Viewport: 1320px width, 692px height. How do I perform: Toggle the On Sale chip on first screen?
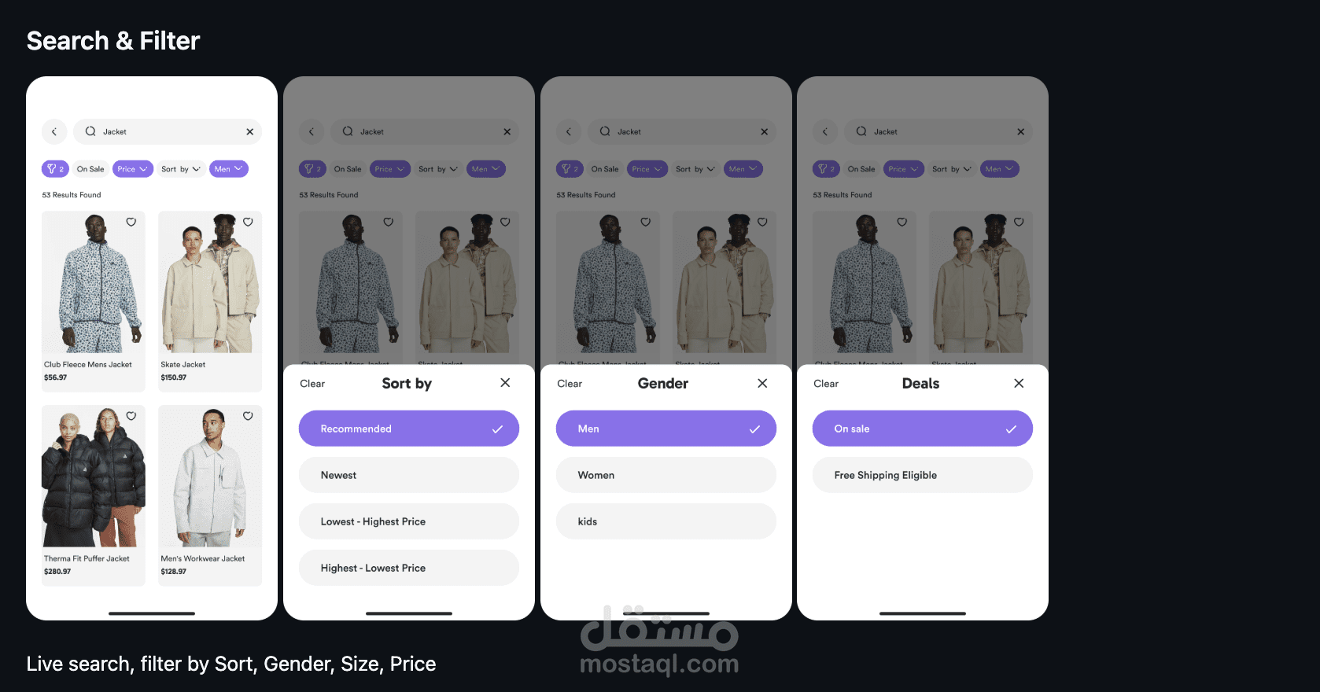(90, 169)
